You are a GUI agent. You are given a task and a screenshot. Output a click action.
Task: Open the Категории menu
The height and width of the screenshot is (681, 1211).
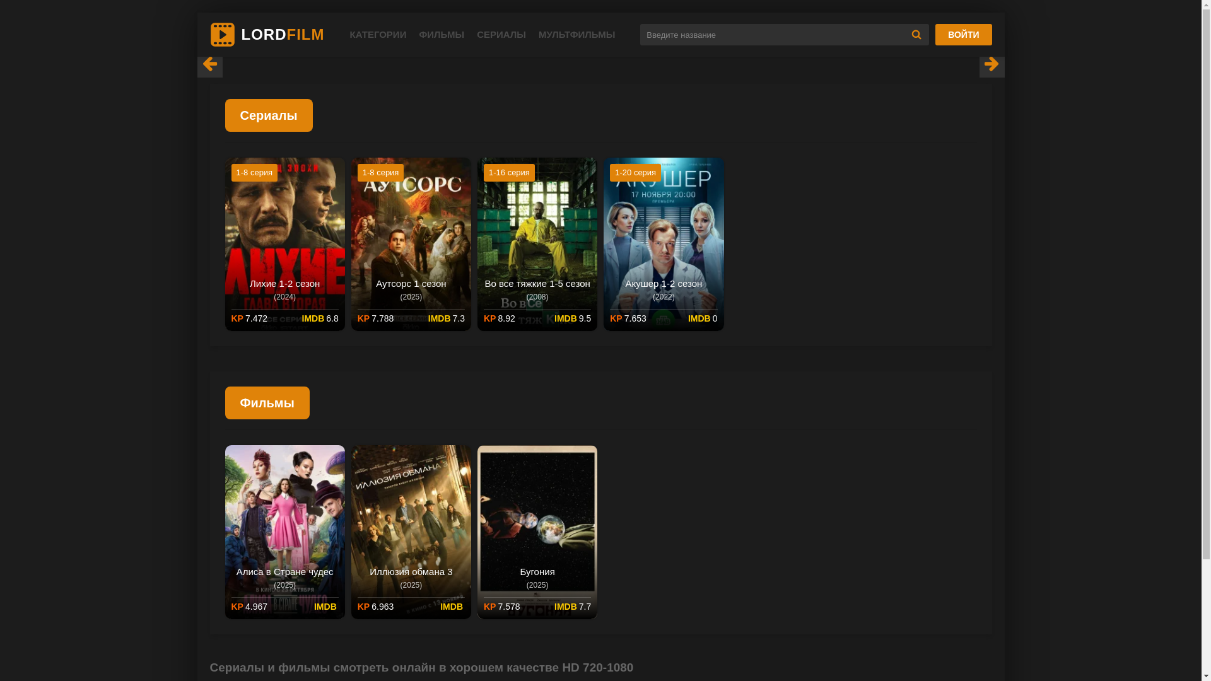pyautogui.click(x=378, y=35)
